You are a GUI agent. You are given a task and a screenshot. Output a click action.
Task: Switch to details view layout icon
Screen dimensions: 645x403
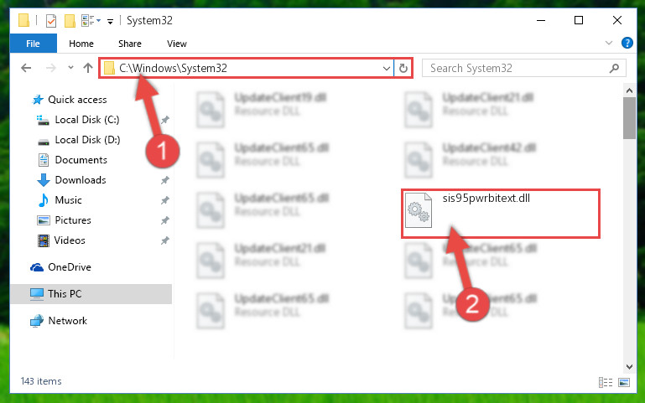pos(605,382)
